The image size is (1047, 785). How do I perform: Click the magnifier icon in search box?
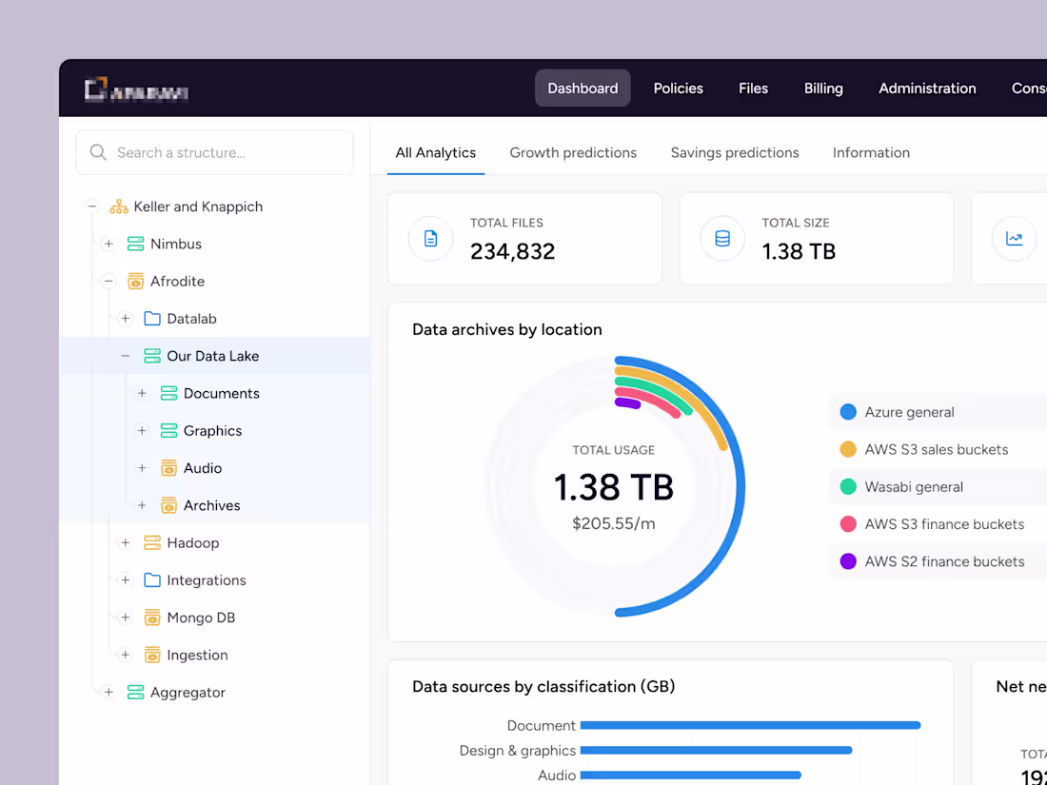[x=98, y=152]
